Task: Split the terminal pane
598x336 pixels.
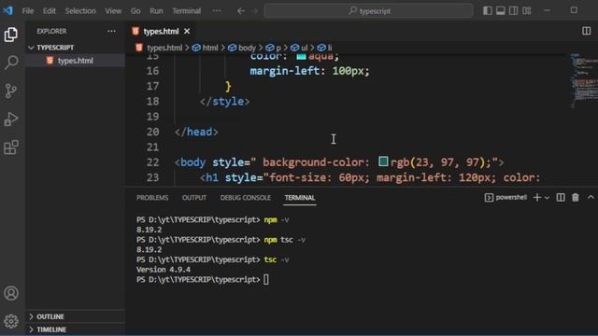Action: click(x=561, y=197)
